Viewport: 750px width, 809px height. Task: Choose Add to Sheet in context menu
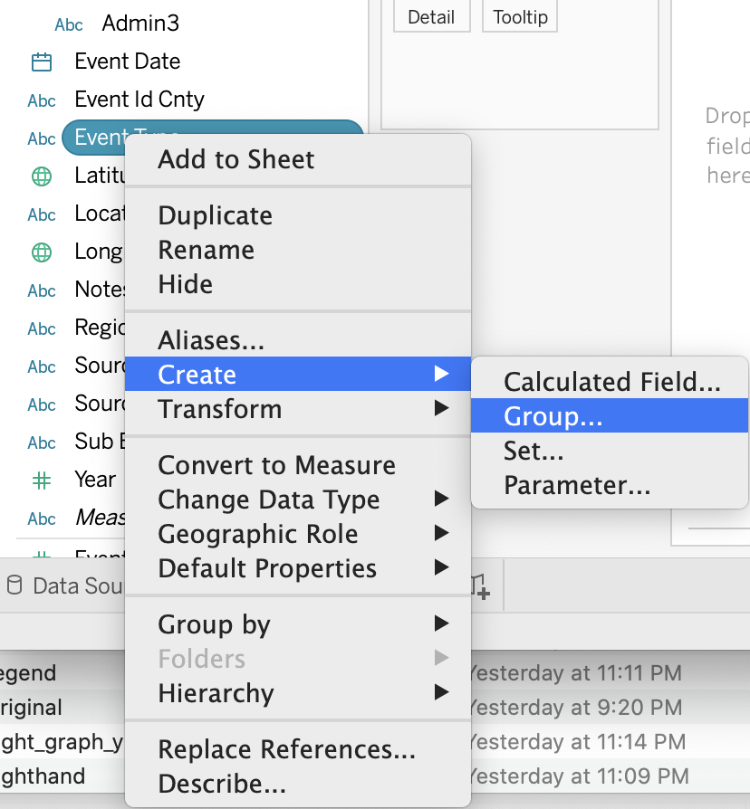click(x=236, y=159)
